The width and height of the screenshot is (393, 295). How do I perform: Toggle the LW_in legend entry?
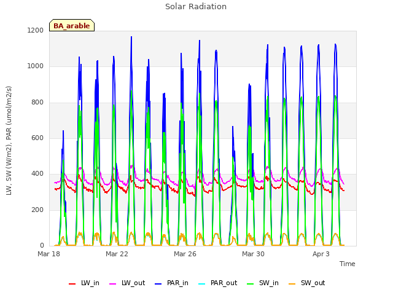(84, 283)
